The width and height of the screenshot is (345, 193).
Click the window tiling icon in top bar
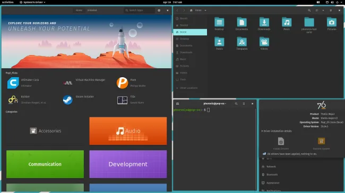tap(318, 2)
